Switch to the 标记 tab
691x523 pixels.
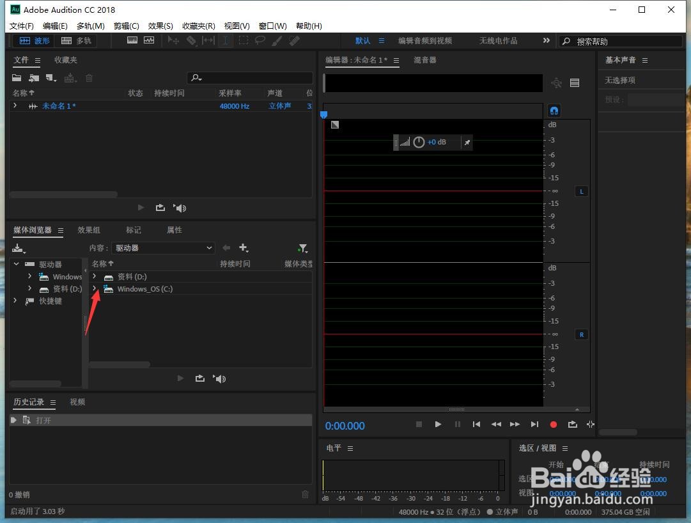[x=134, y=230]
